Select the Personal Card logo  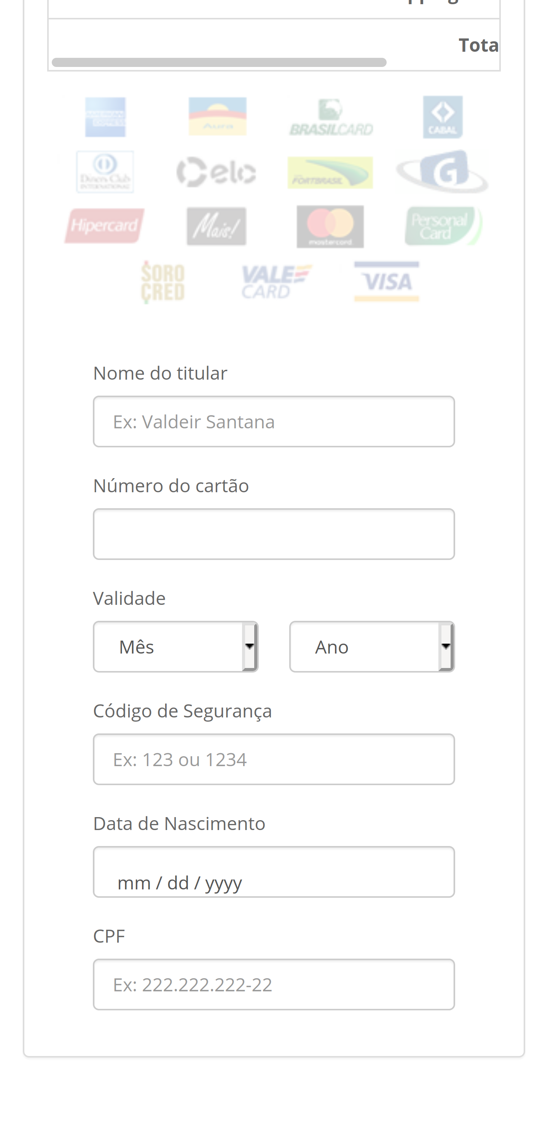click(x=443, y=226)
